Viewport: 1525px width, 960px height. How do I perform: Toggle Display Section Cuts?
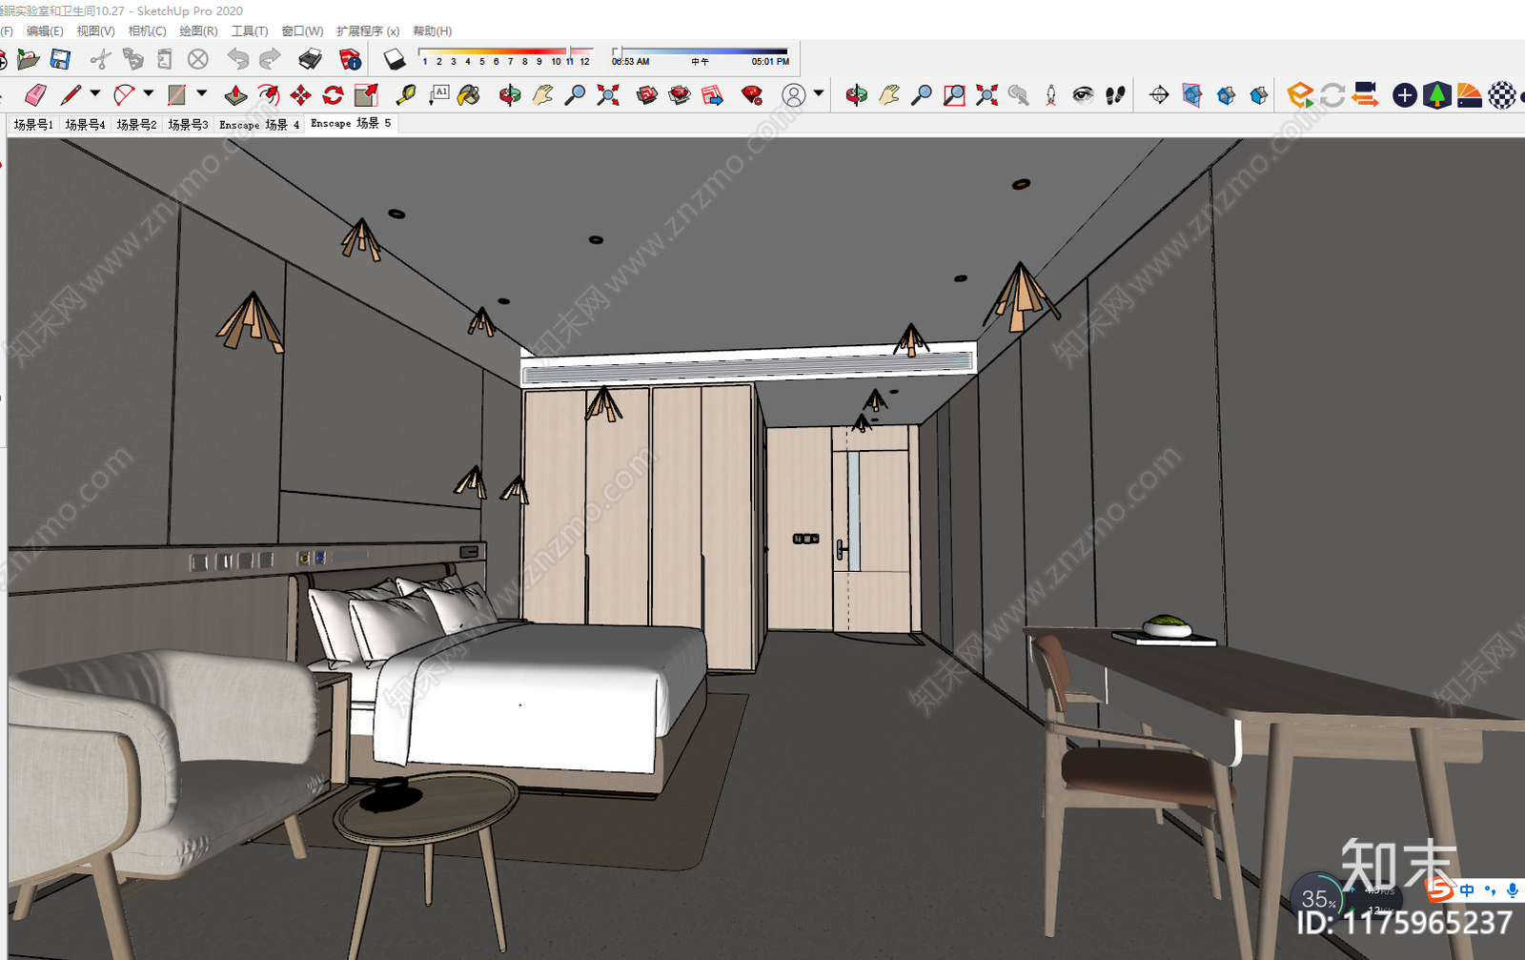click(1226, 94)
